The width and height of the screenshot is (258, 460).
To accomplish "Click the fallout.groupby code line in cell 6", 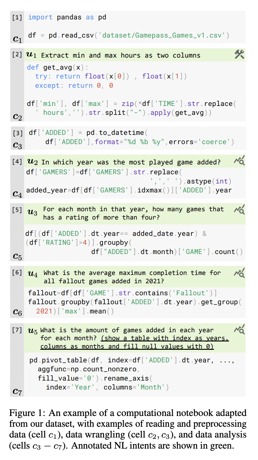I will pyautogui.click(x=135, y=302).
